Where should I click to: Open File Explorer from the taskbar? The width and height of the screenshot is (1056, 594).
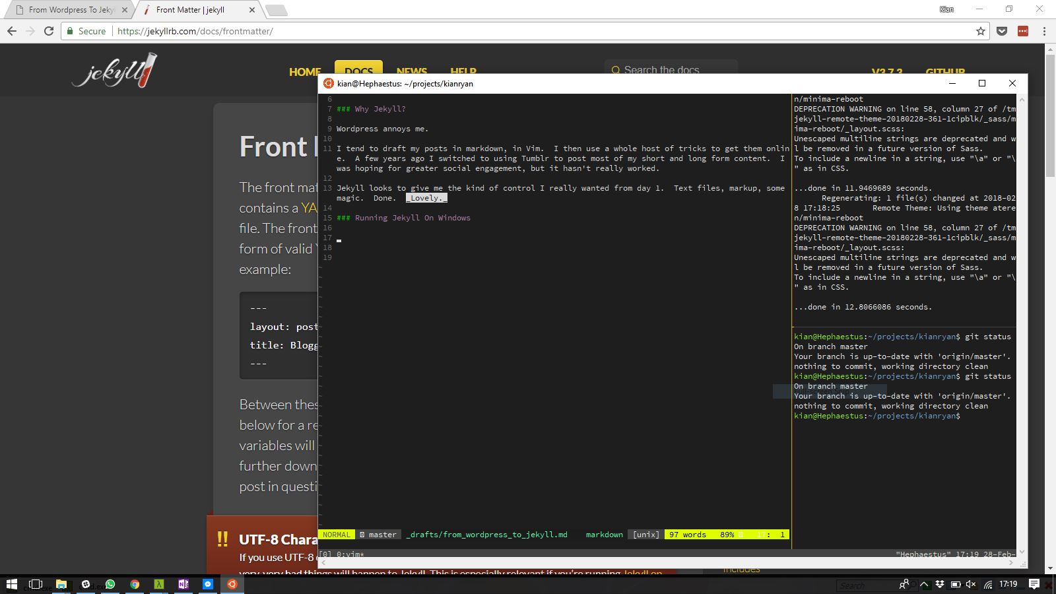pos(61,584)
